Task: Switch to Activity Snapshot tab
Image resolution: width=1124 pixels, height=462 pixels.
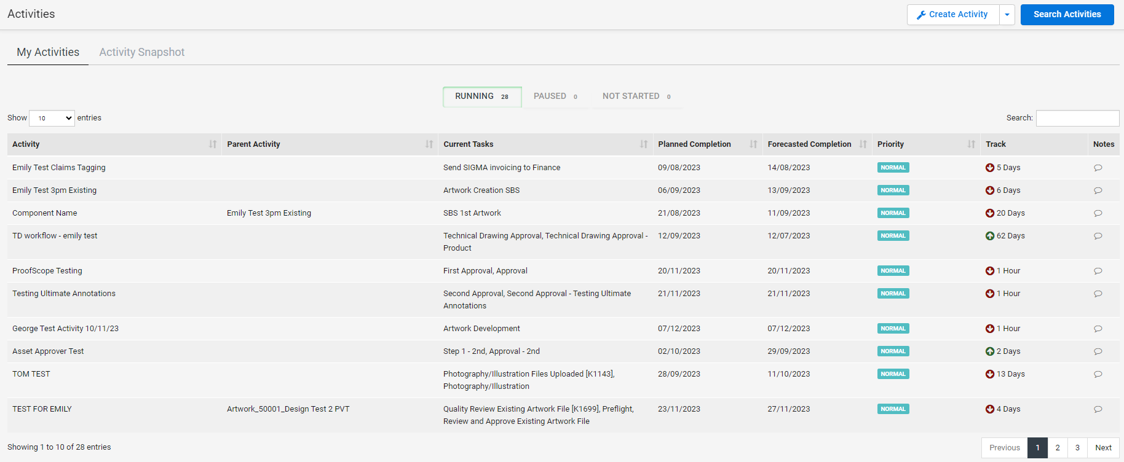Action: [142, 52]
